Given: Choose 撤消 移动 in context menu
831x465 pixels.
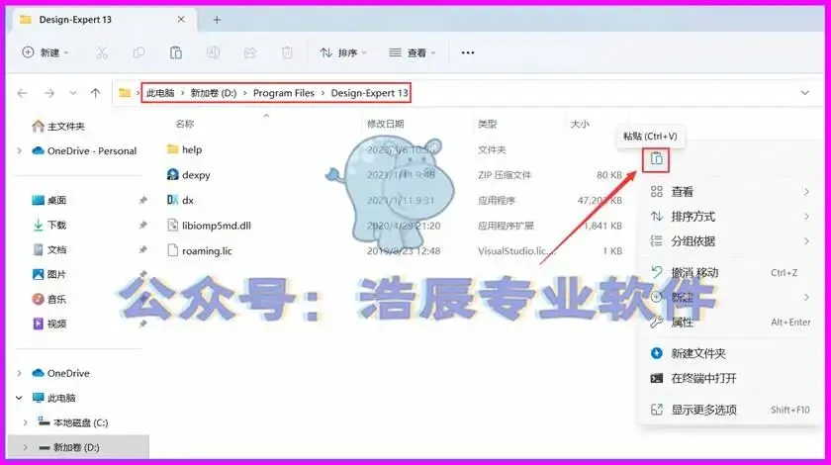Looking at the screenshot, I should tap(730, 272).
